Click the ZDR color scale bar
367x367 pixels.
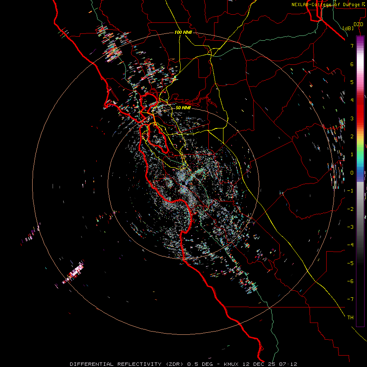point(360,181)
